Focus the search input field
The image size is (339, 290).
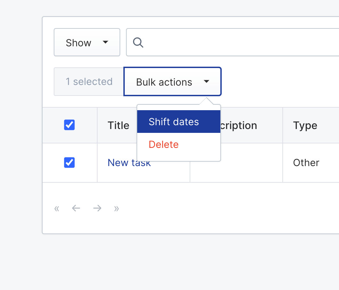(233, 42)
